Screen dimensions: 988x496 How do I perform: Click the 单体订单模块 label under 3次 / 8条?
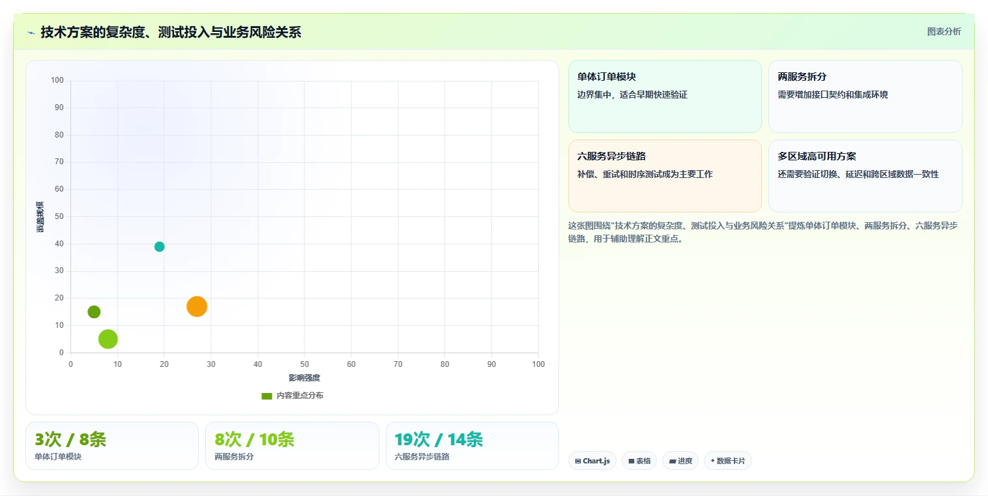click(58, 457)
